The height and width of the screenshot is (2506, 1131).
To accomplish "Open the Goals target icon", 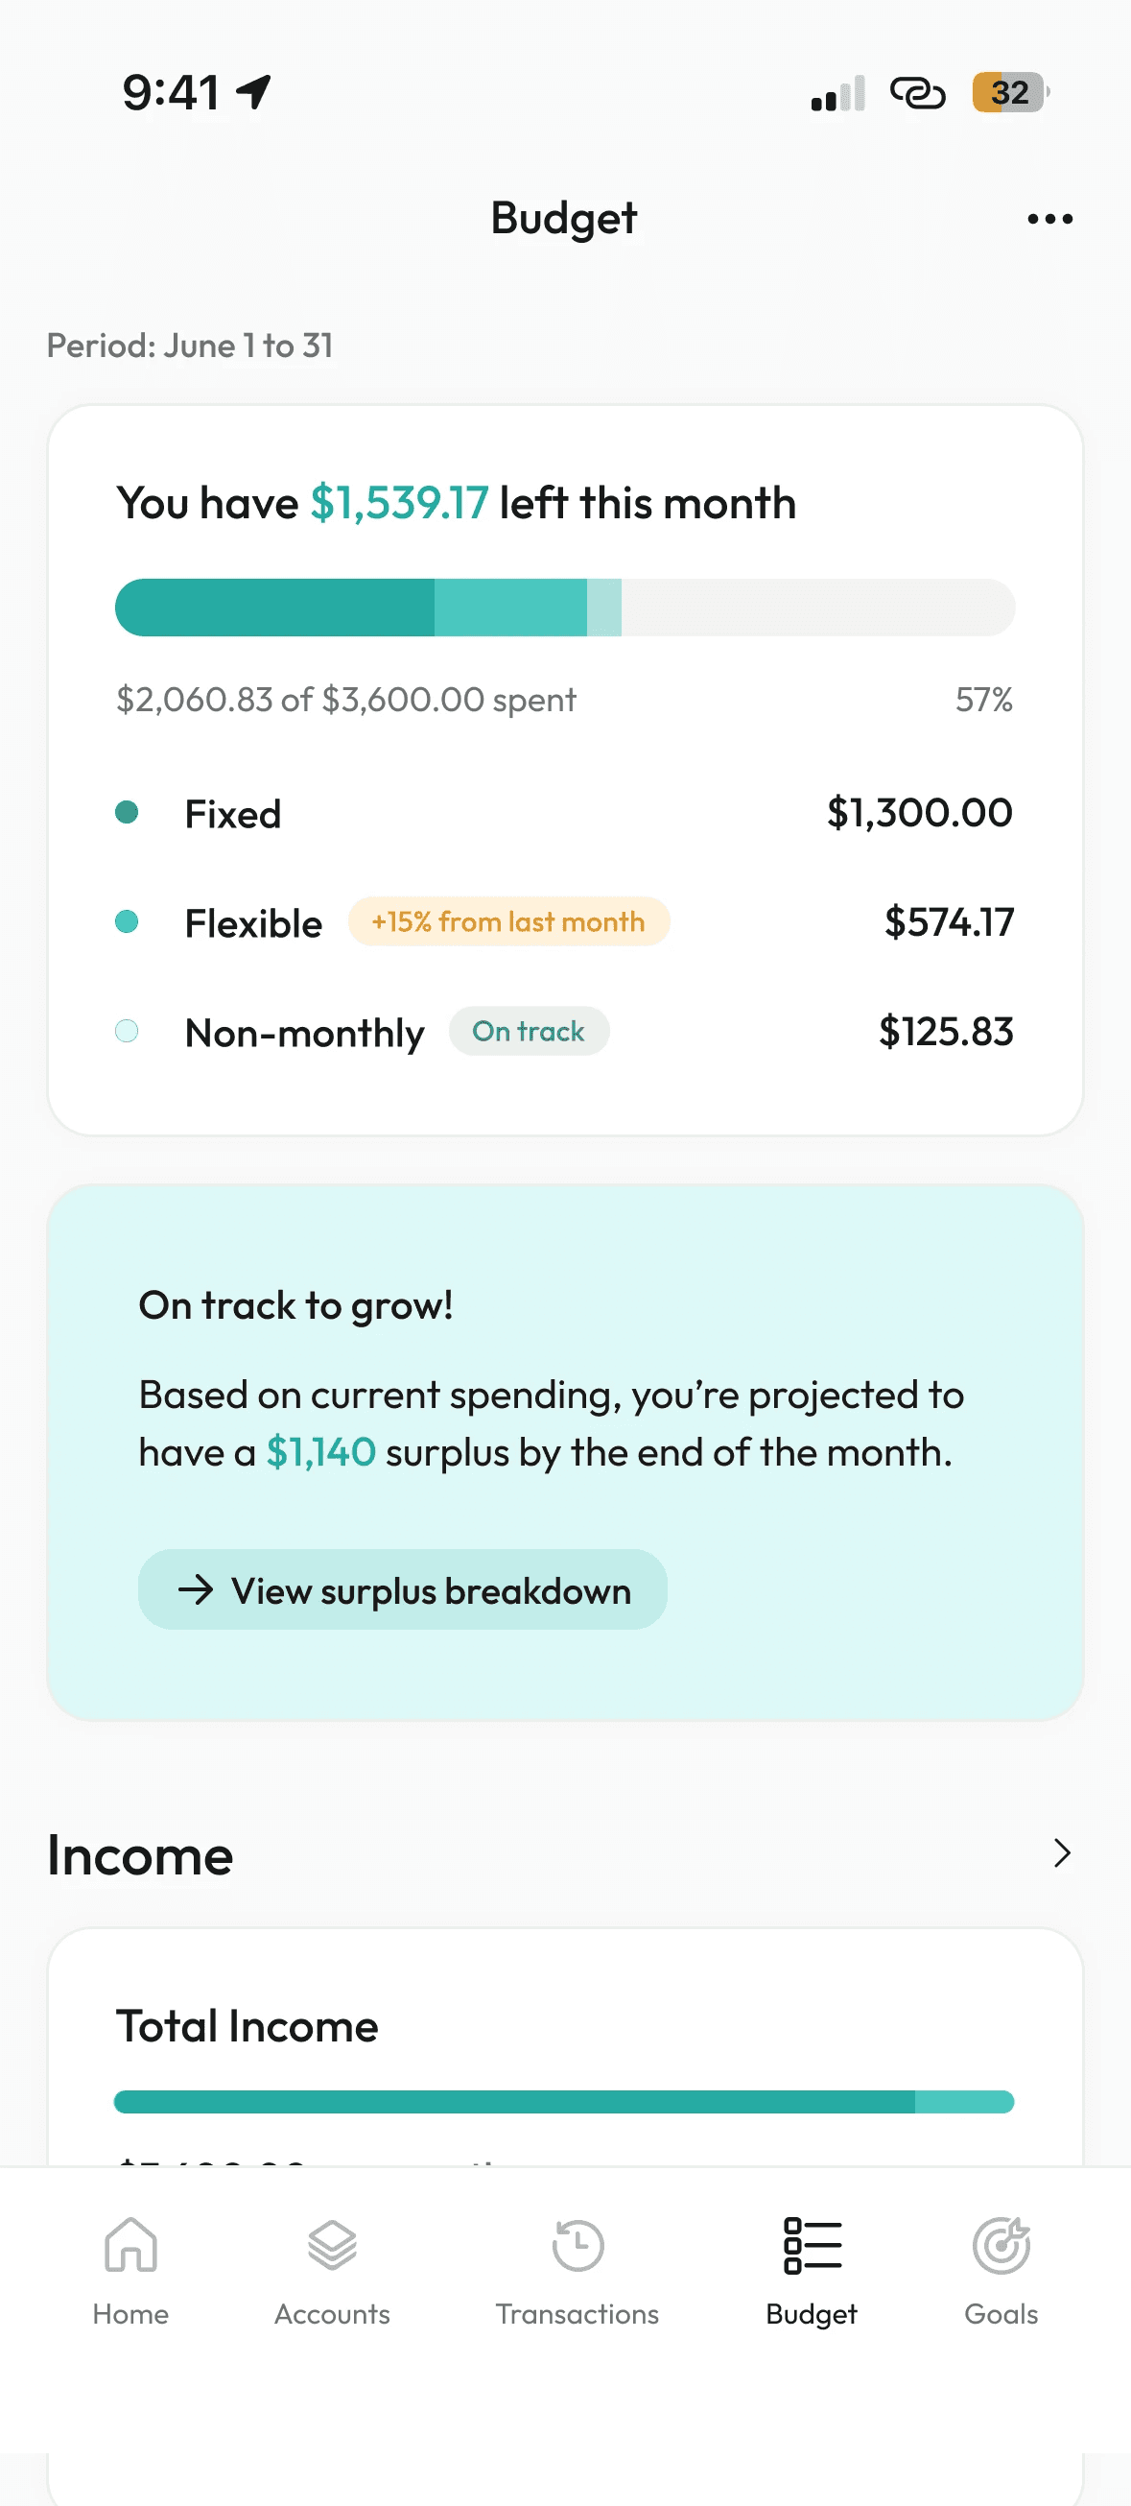I will point(1001,2244).
